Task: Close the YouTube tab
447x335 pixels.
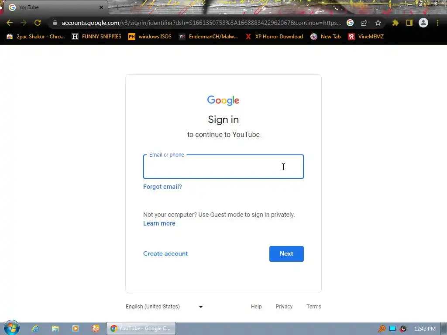Action: click(x=101, y=7)
